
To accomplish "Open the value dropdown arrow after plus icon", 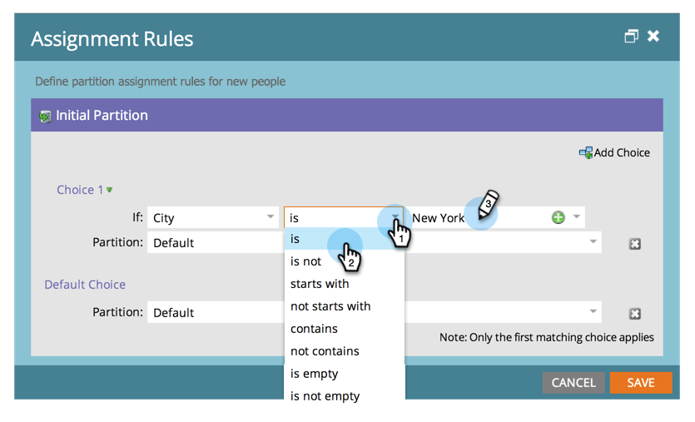I will point(576,216).
